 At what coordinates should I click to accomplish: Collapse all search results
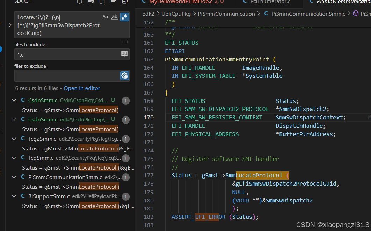[x=125, y=2]
